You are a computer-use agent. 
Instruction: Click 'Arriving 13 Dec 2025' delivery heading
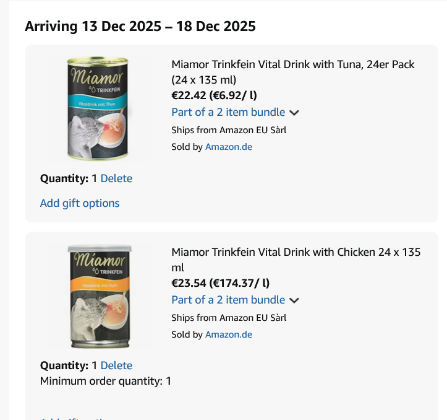pos(140,27)
